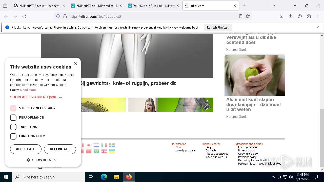The height and width of the screenshot is (182, 324).
Task: Click the Windows taskbar search box
Action: click(x=49, y=177)
